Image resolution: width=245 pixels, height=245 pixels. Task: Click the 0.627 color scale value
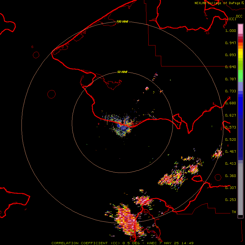231,115
